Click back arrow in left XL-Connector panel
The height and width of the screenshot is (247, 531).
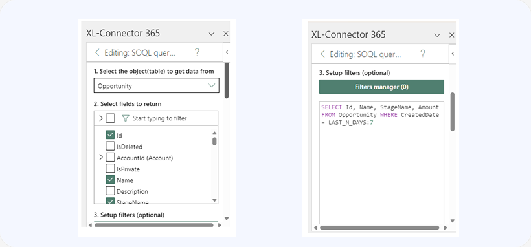(97, 52)
